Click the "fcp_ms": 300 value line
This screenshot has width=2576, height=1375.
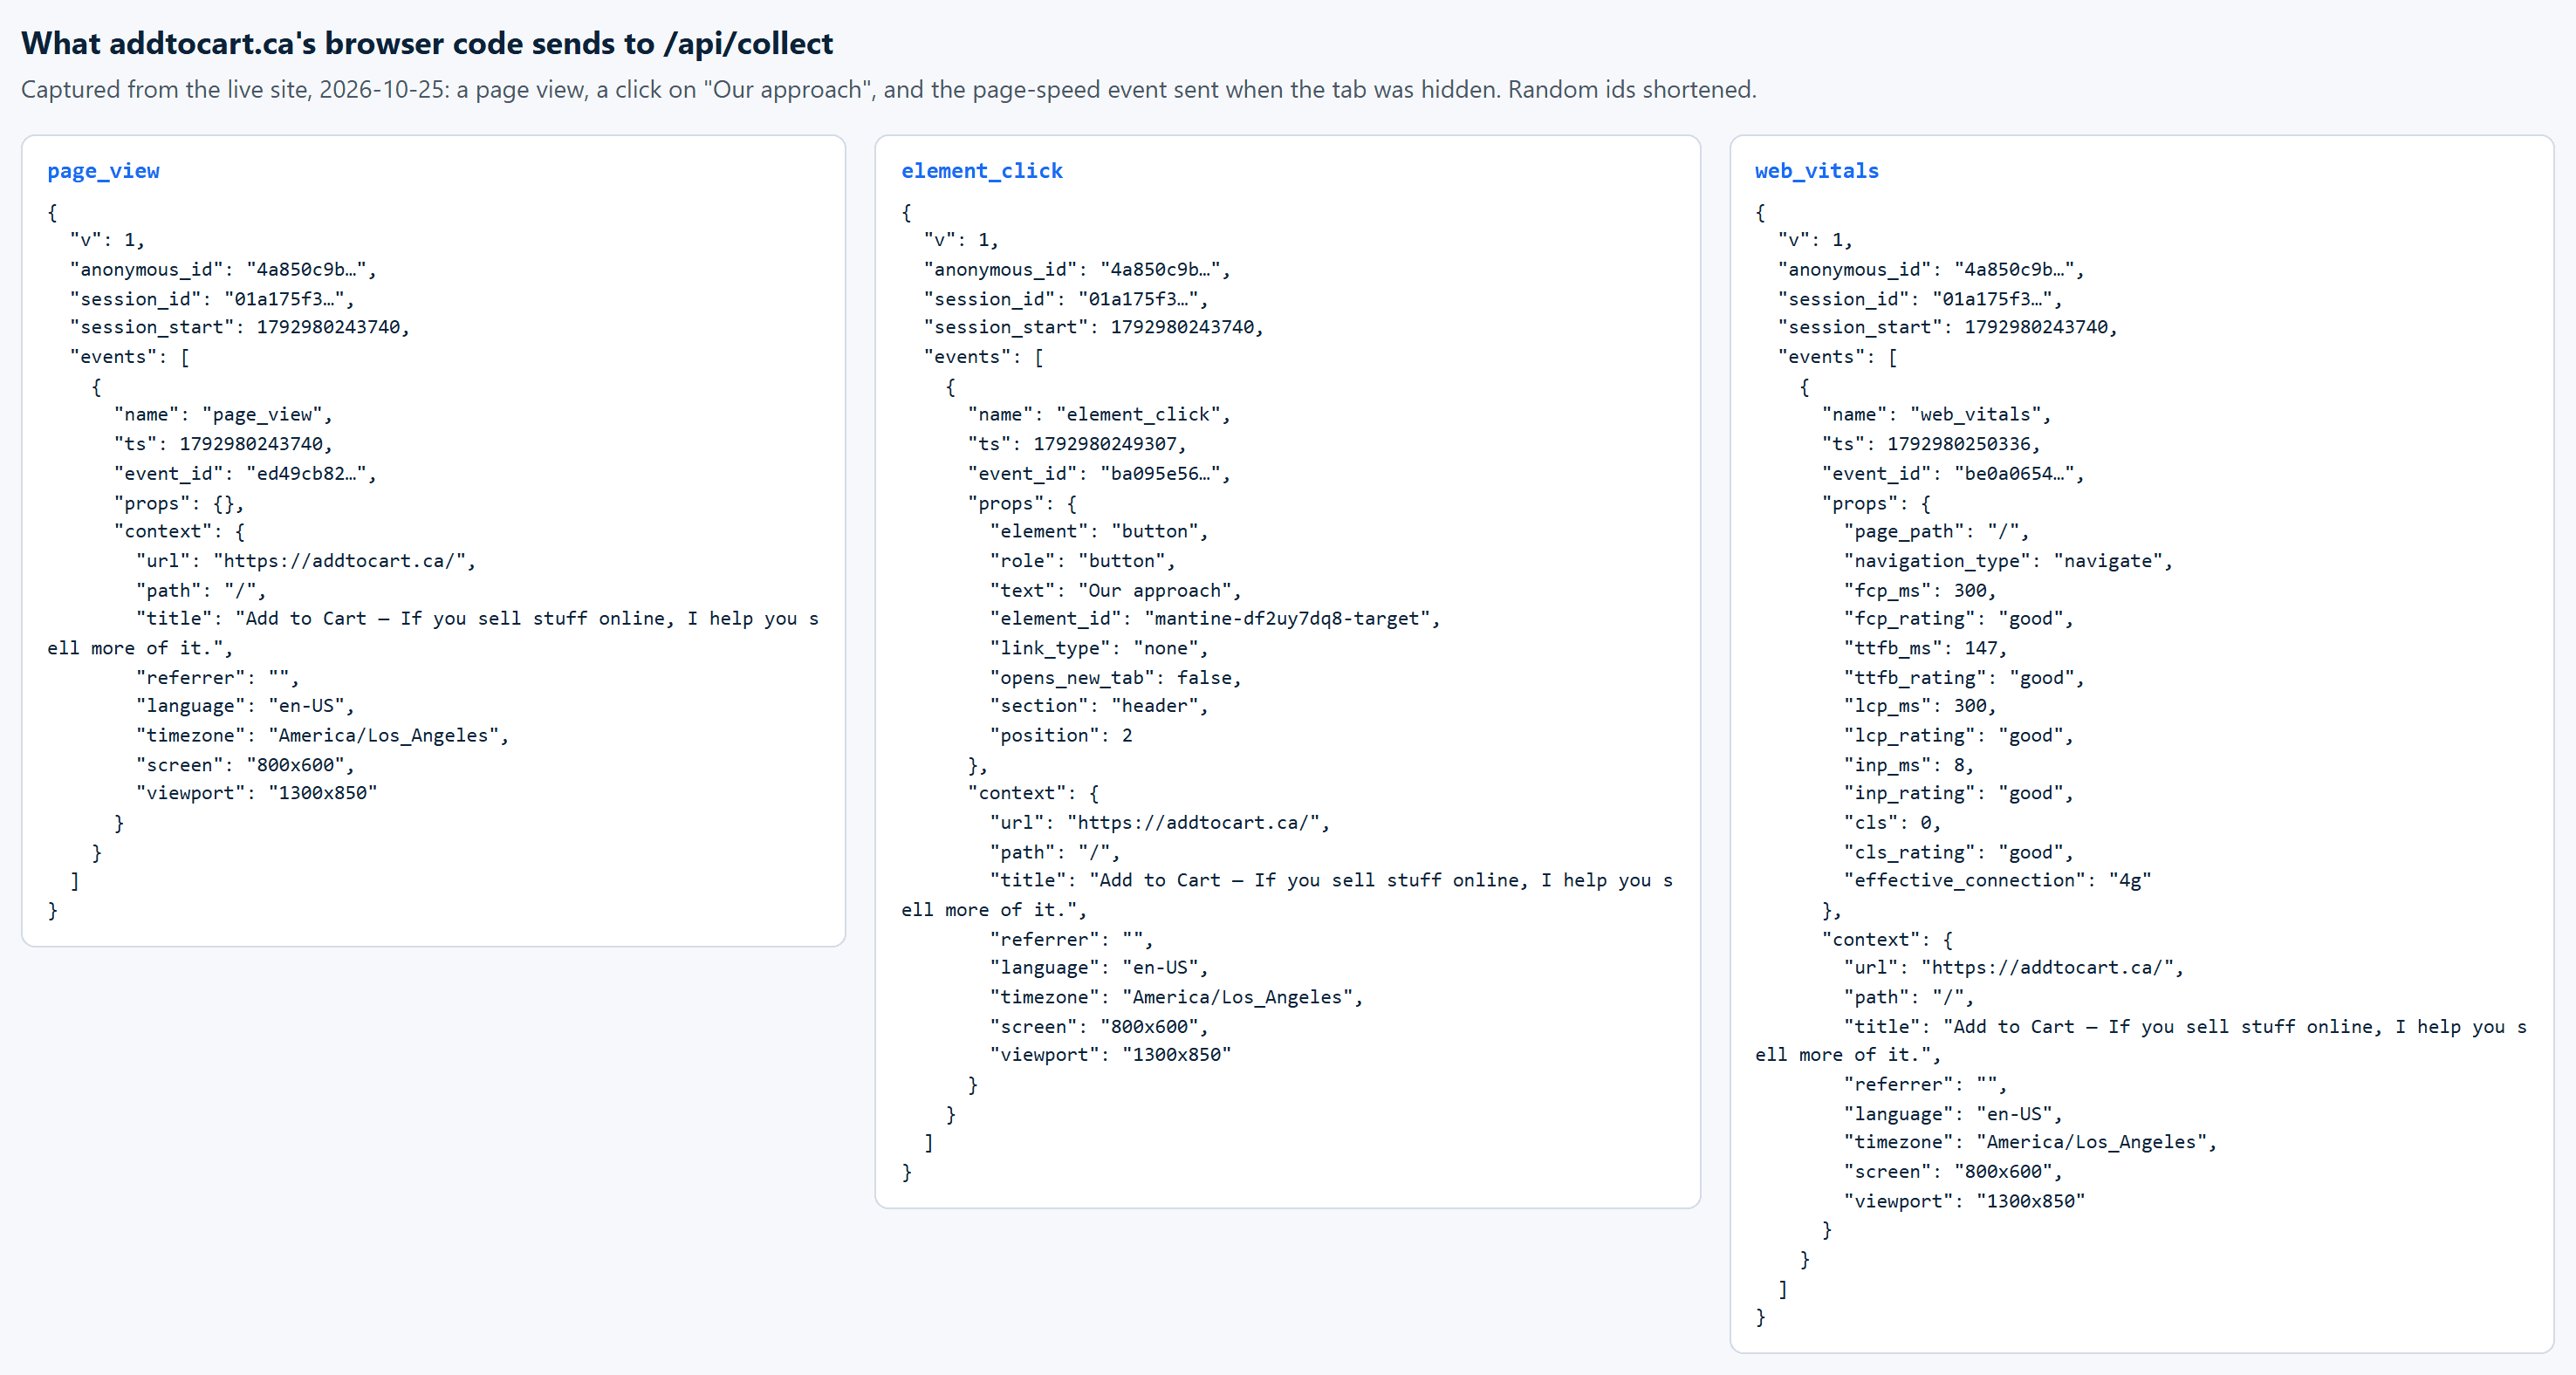point(1920,590)
